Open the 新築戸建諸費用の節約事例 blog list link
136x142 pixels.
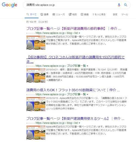74,29
